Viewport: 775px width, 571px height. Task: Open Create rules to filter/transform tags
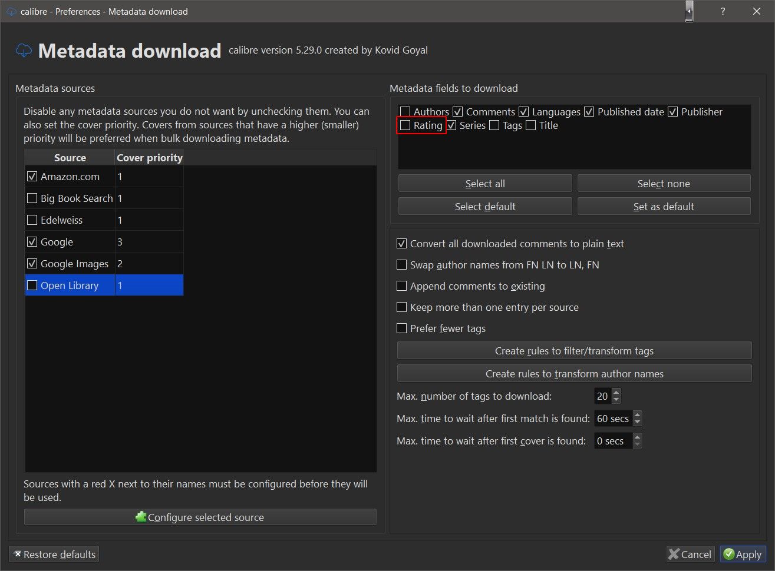[575, 351]
